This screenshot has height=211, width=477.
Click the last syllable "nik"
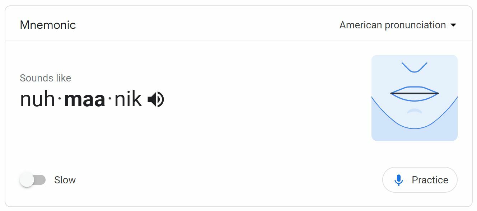[x=128, y=99]
